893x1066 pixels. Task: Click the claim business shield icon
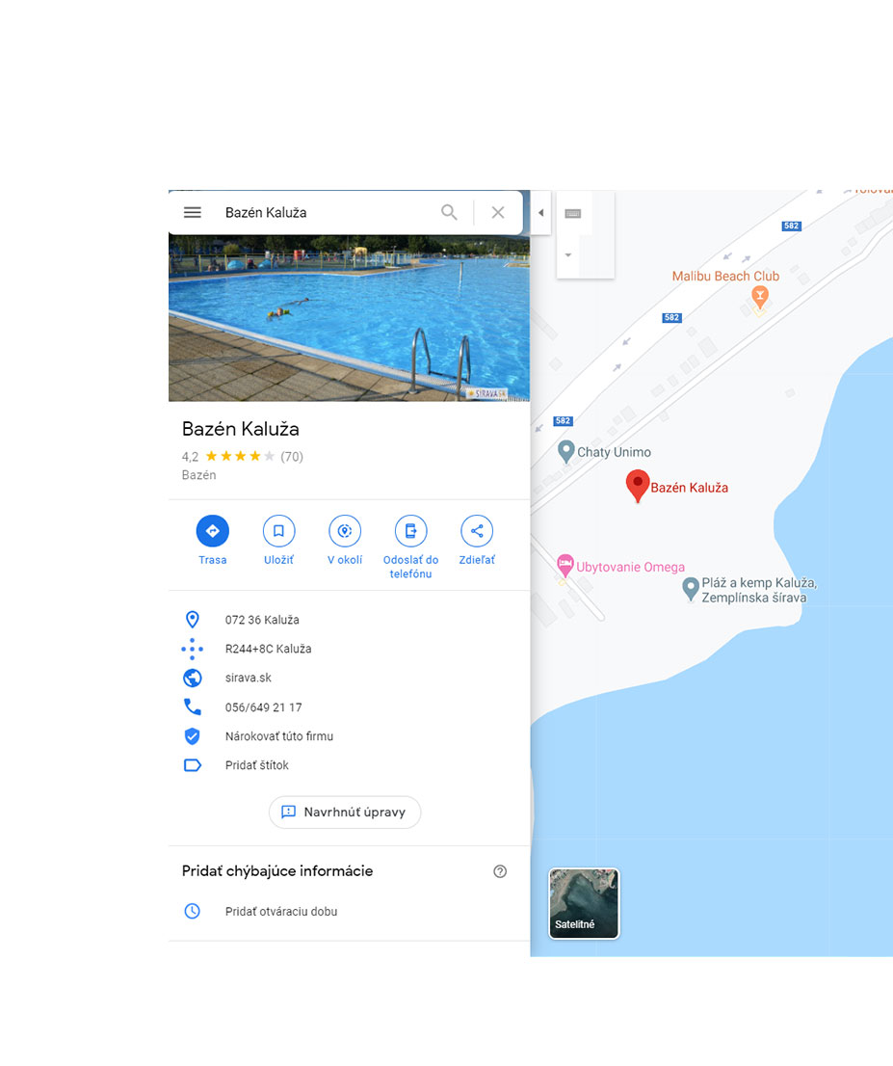pos(193,736)
